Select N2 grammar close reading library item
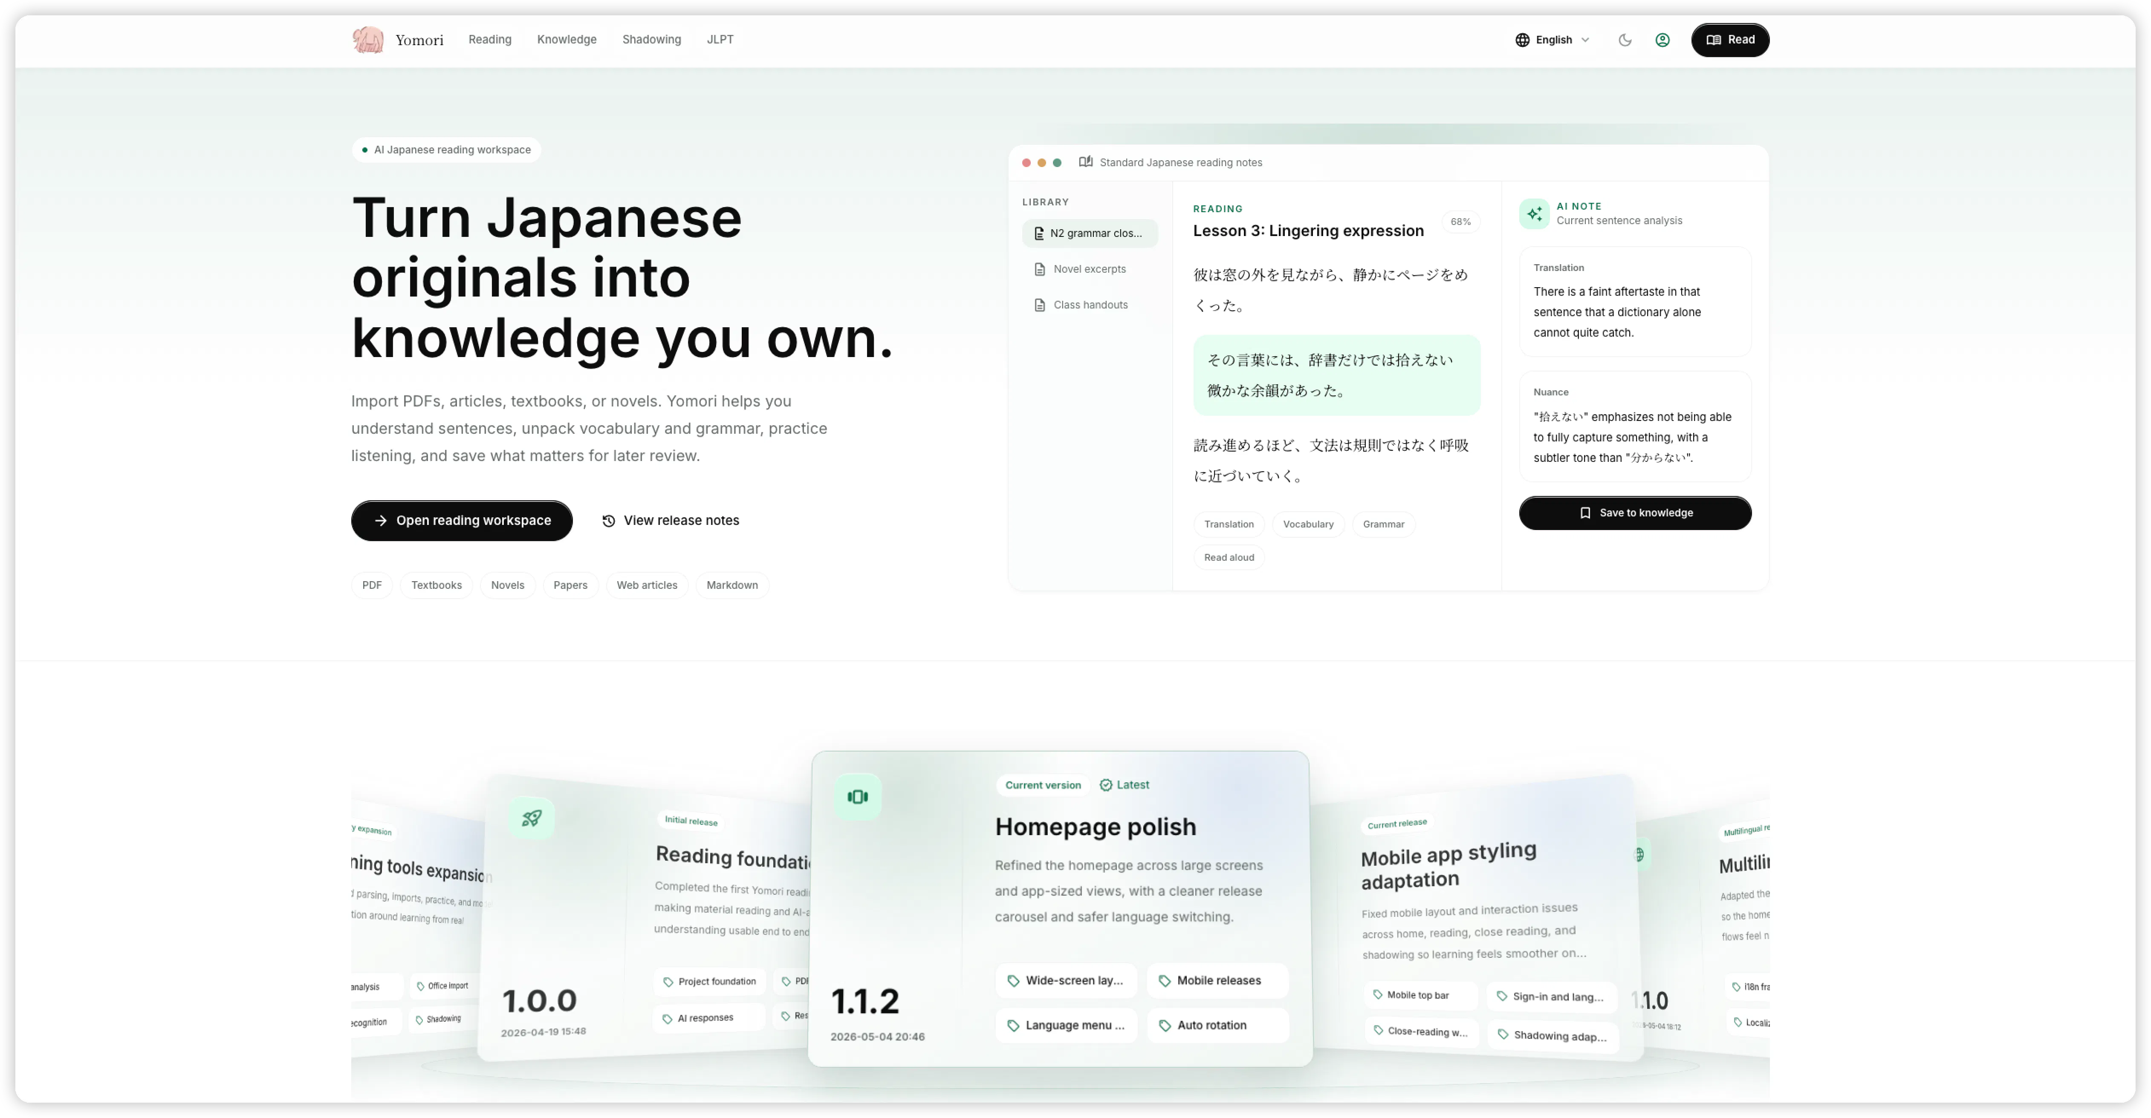The image size is (2151, 1118). pos(1090,233)
